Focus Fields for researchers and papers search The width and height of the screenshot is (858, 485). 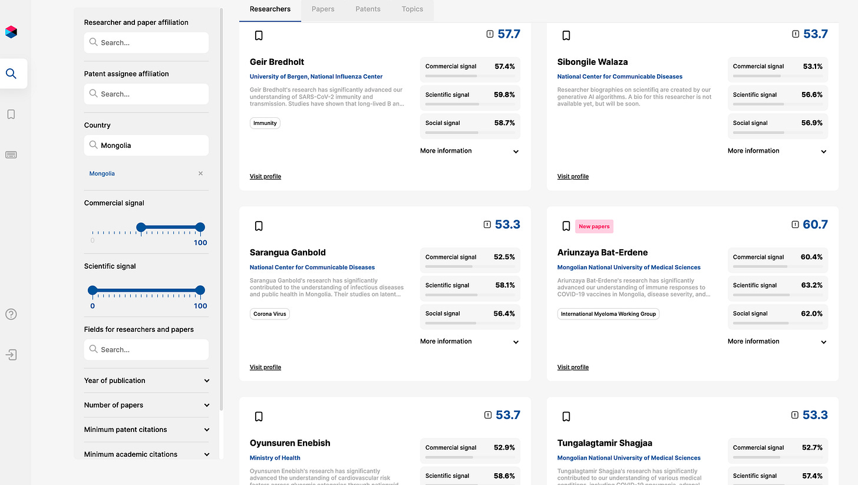pyautogui.click(x=146, y=349)
